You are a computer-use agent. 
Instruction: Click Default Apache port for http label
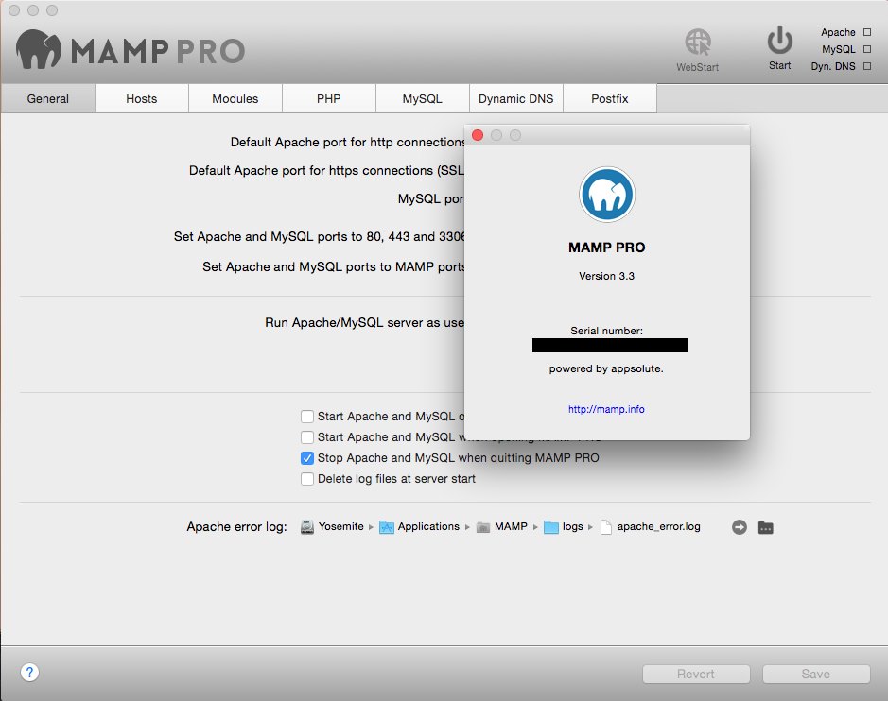[347, 142]
